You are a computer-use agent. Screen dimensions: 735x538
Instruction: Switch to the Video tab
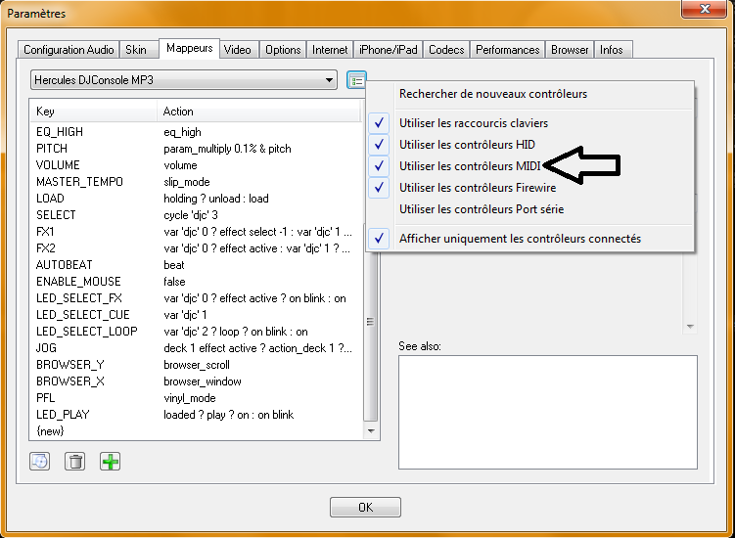click(x=237, y=50)
